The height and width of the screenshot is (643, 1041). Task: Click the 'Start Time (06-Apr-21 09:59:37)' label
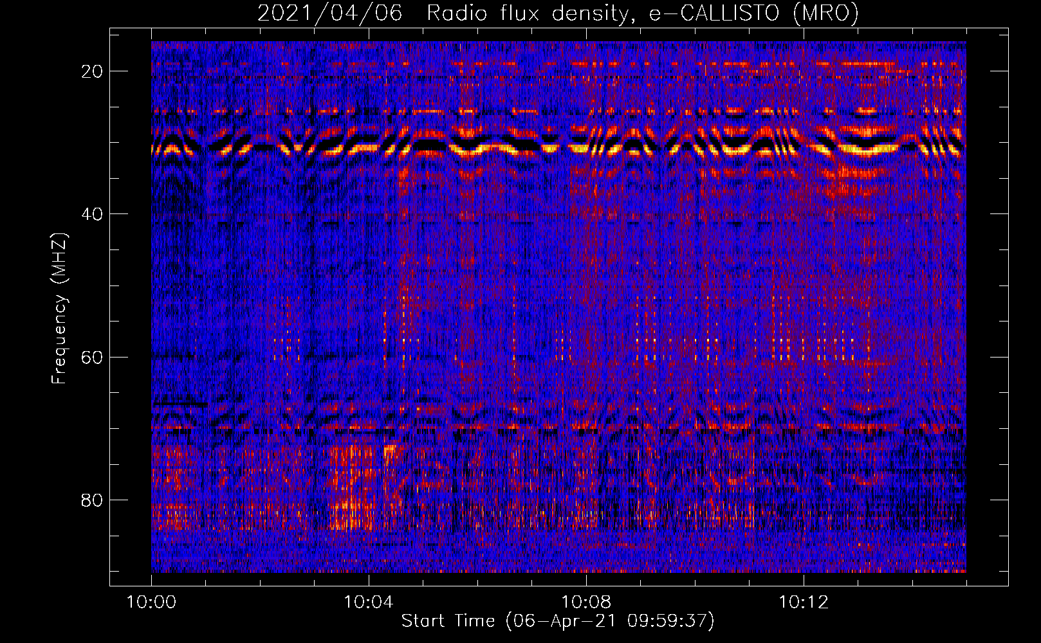pyautogui.click(x=558, y=621)
